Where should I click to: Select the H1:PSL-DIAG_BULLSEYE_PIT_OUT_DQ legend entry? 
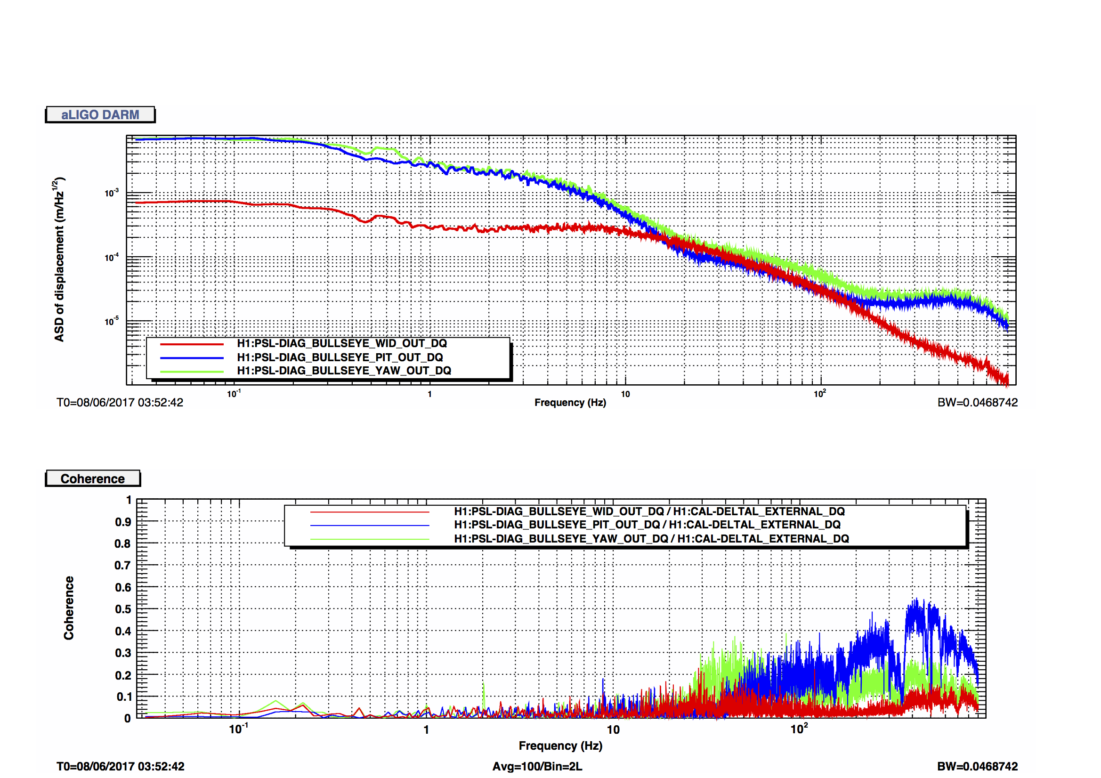340,357
